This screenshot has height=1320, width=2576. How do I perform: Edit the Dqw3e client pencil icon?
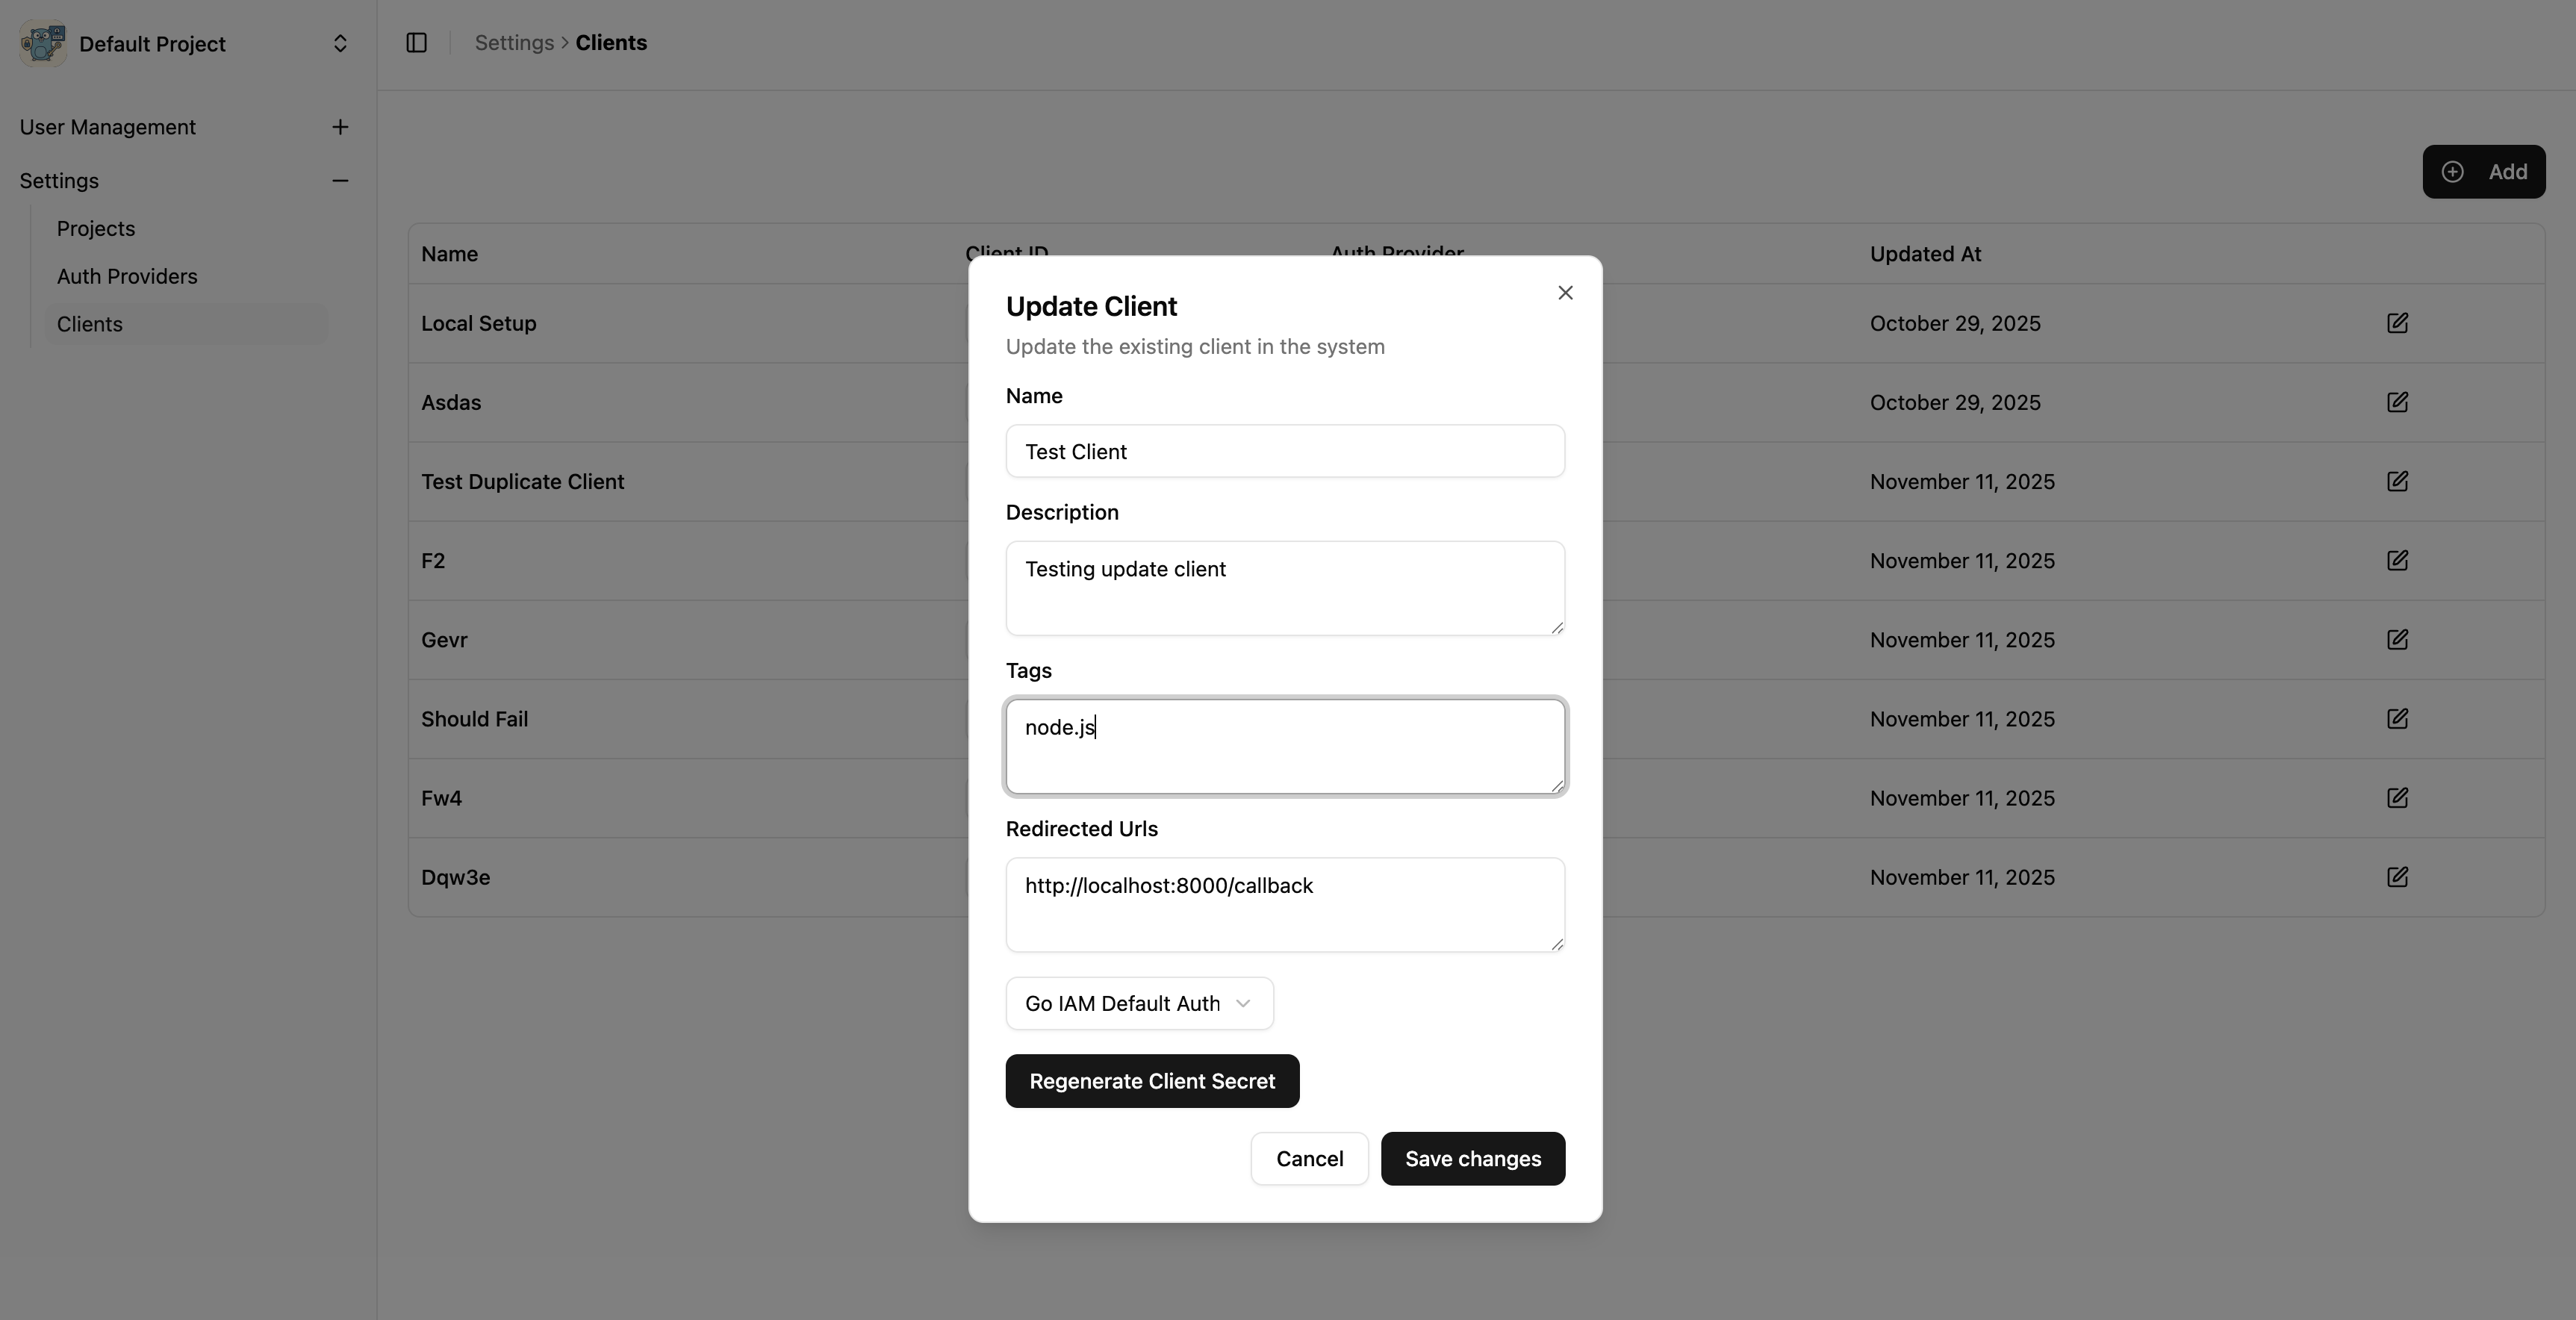(x=2398, y=877)
